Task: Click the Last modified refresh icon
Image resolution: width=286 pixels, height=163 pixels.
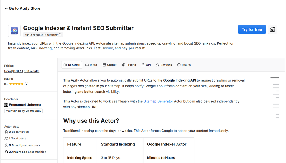Action: point(6,152)
